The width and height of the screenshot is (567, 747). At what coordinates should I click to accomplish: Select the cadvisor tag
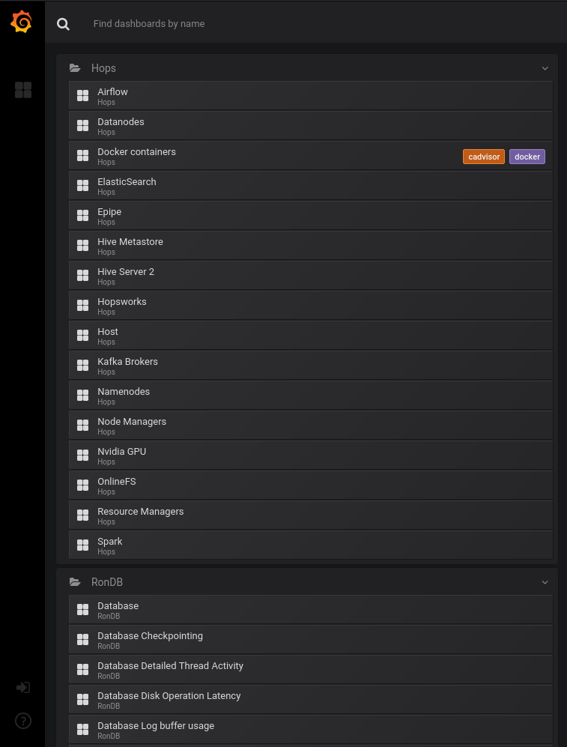pos(483,157)
